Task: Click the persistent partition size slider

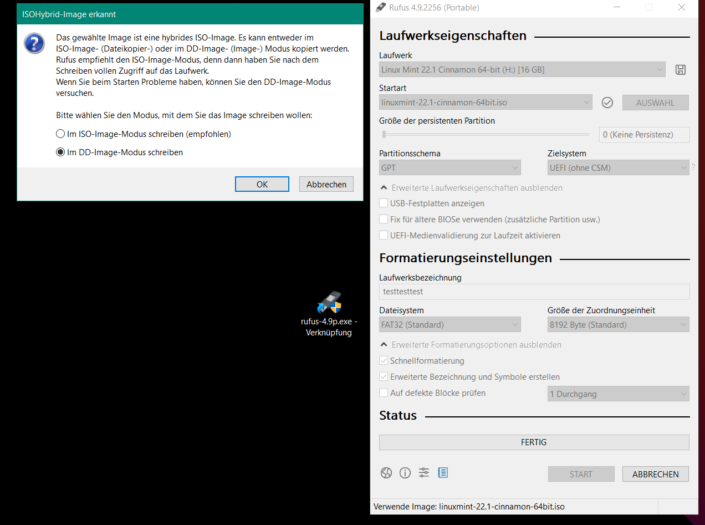Action: tap(484, 134)
